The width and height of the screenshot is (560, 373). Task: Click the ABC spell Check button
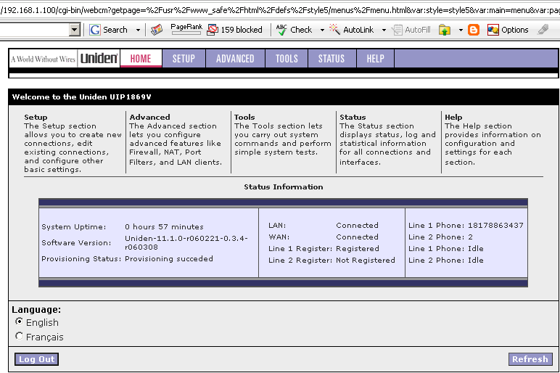coord(294,30)
